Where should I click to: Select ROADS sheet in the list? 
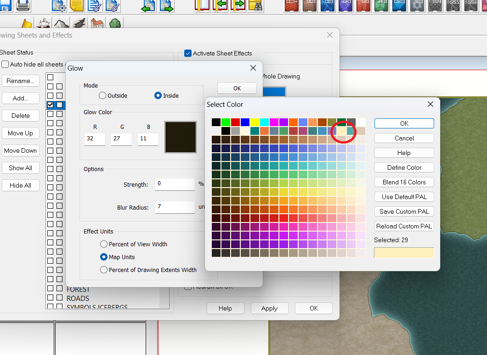[78, 298]
